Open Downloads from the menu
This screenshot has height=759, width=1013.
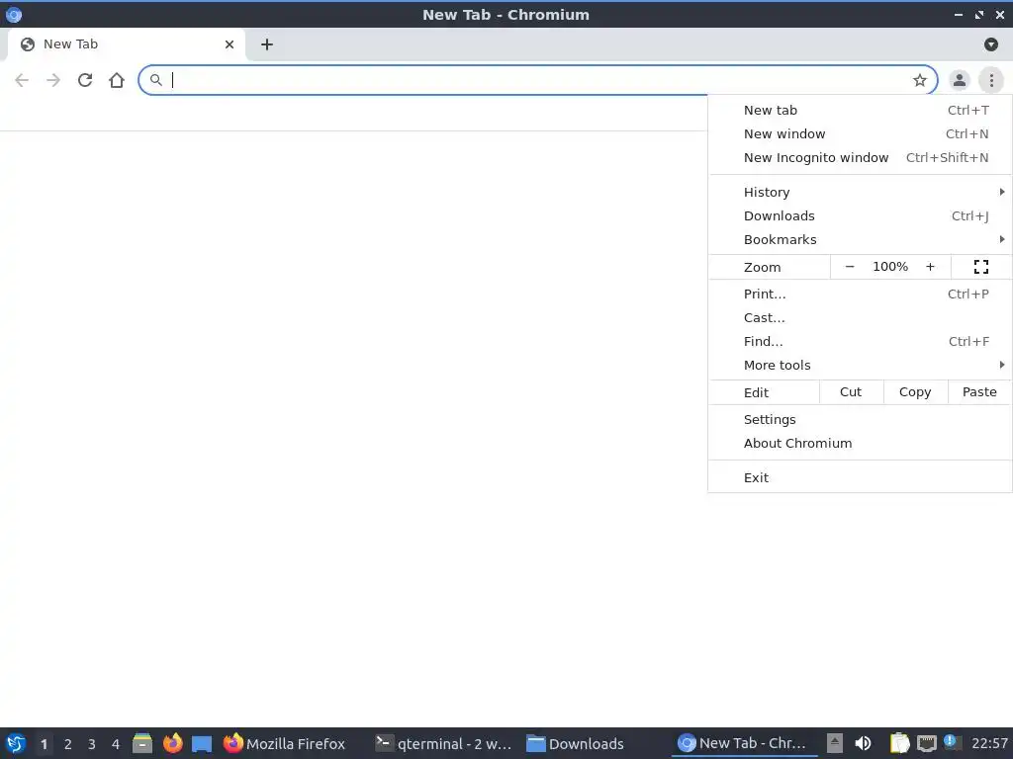[x=860, y=216]
